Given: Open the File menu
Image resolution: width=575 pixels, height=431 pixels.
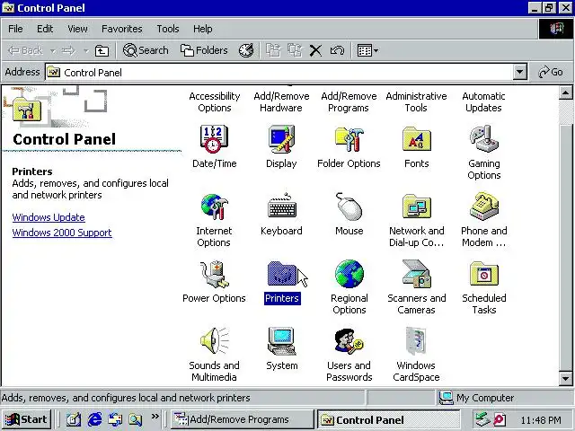Looking at the screenshot, I should coord(15,29).
